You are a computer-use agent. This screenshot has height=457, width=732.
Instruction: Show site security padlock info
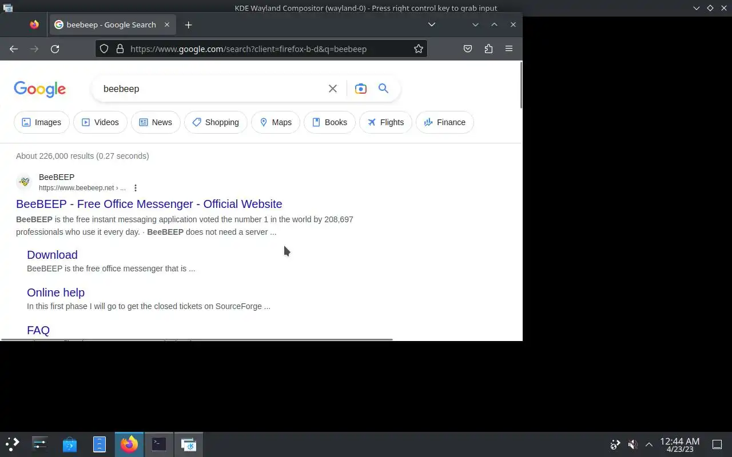tap(120, 49)
